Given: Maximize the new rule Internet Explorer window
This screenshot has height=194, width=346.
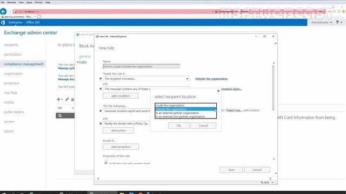Looking at the screenshot, I should point(264,36).
